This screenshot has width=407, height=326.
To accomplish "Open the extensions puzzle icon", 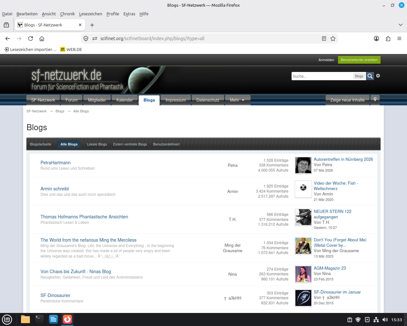I will click(x=388, y=39).
